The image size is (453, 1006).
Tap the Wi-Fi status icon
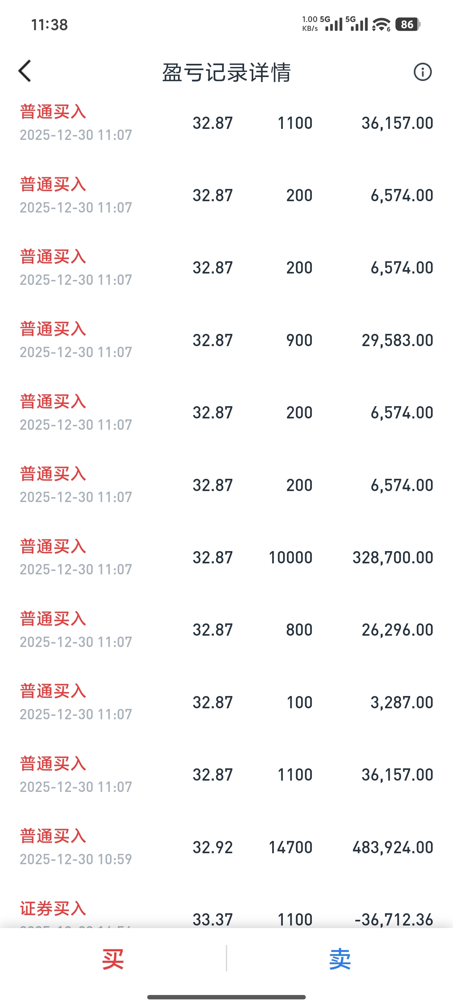(381, 25)
